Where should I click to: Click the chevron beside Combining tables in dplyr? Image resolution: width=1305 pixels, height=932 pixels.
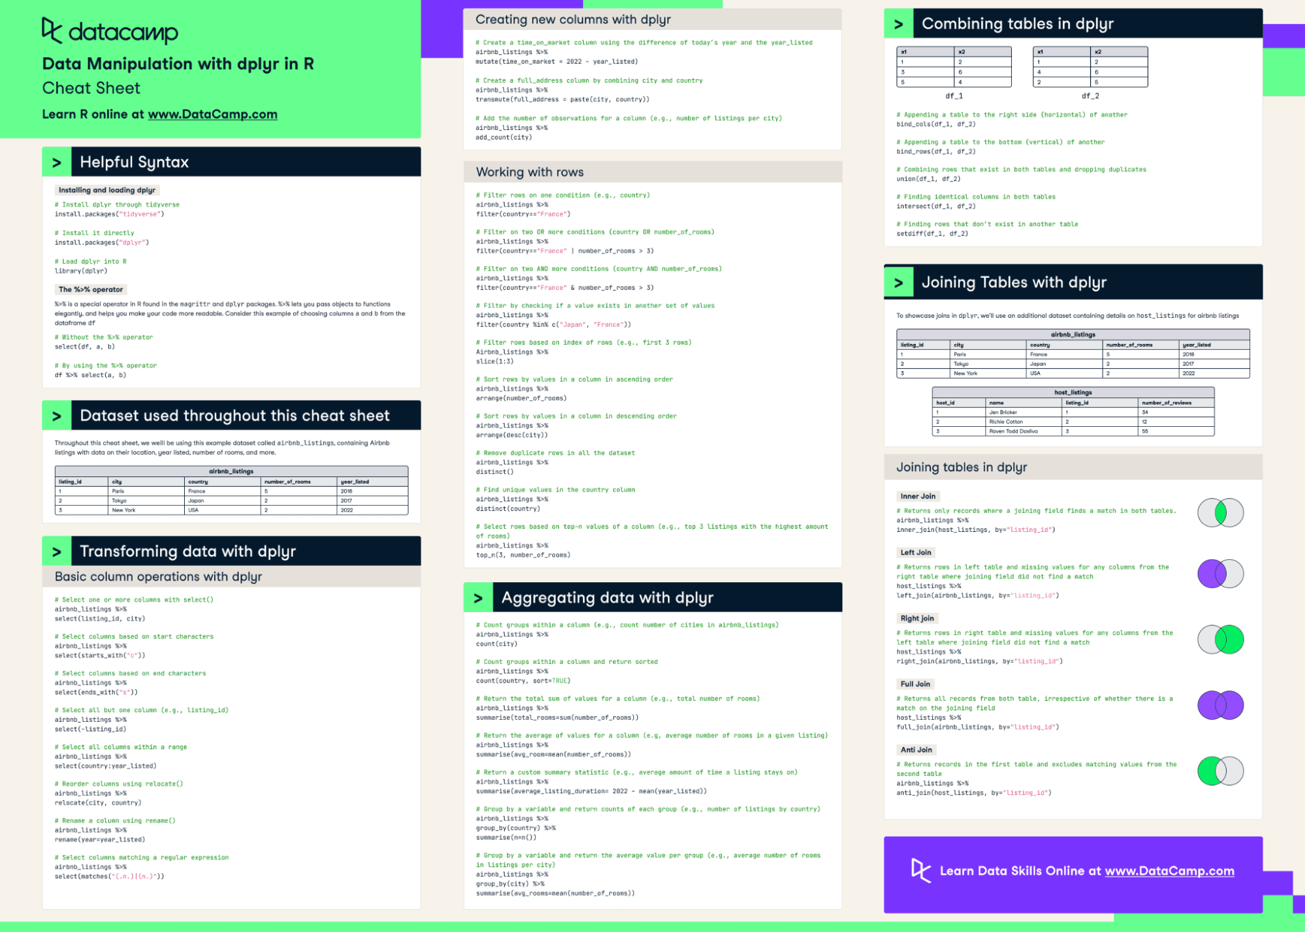[x=899, y=23]
